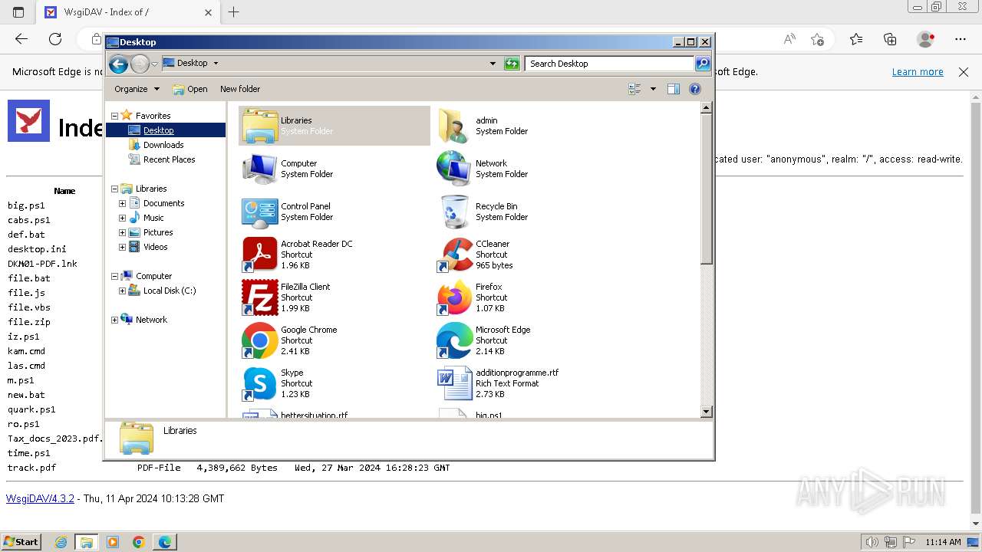This screenshot has height=552, width=982.
Task: Click the Search Desktop magnifier button
Action: (x=703, y=64)
